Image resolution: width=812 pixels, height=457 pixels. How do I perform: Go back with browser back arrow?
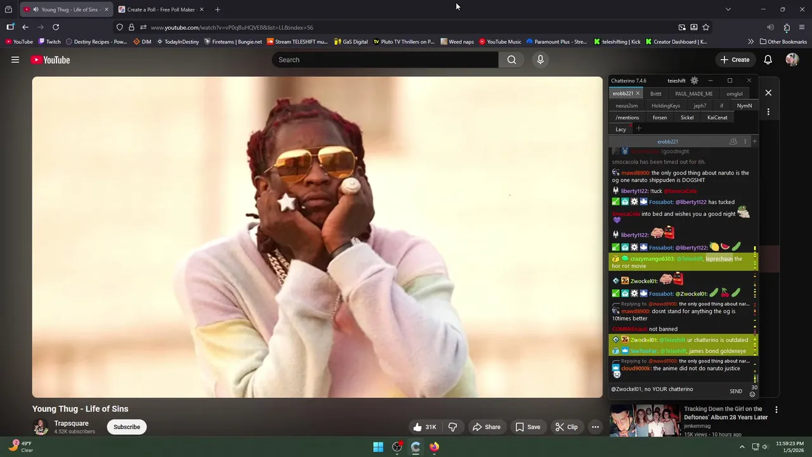click(x=25, y=27)
